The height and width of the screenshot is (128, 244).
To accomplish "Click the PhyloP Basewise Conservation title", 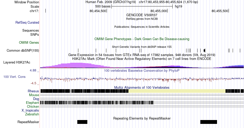I will (142, 70).
